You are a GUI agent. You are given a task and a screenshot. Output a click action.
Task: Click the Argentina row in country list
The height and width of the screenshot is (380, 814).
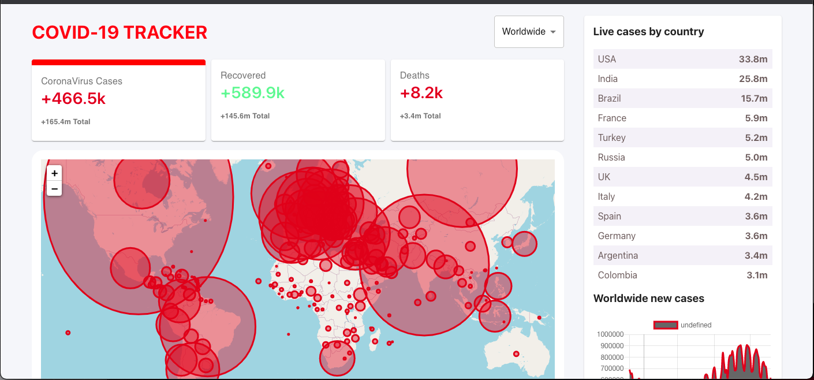683,255
